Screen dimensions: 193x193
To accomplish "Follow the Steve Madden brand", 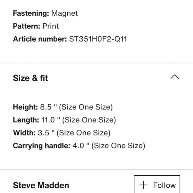I will click(157, 184).
